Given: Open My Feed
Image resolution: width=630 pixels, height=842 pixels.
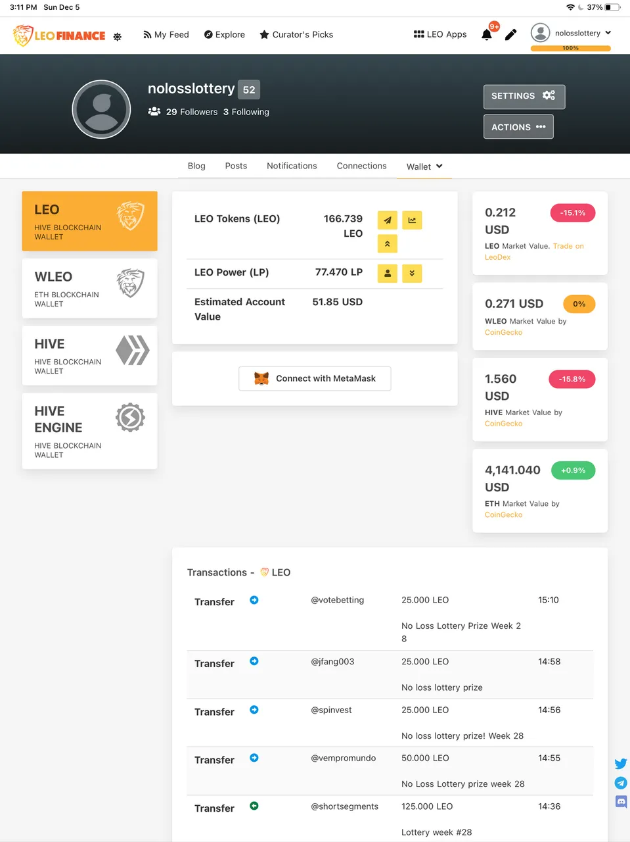Looking at the screenshot, I should 166,35.
